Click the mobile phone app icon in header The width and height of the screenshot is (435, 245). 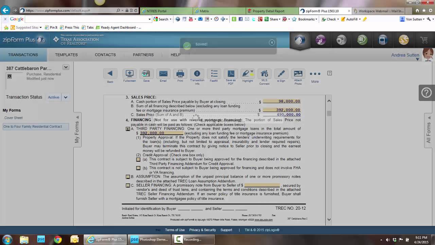382,40
